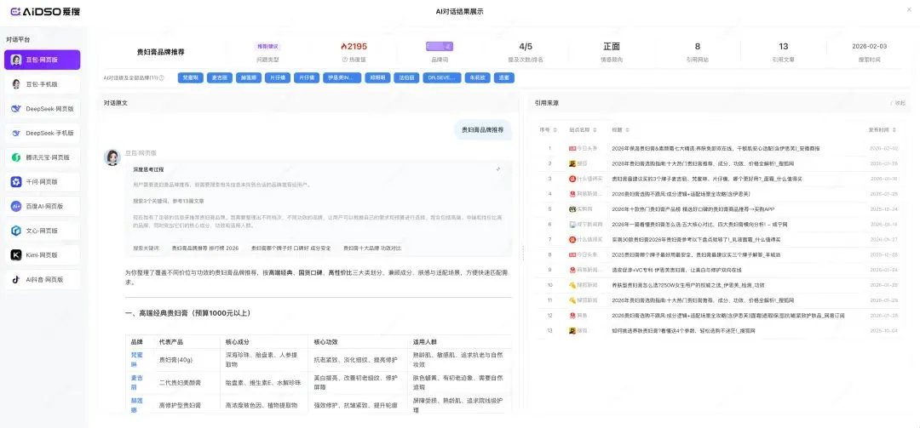Click the search keyword 贵妇膏品牌推荐 排行榜 2026
920x428 pixels.
point(204,248)
